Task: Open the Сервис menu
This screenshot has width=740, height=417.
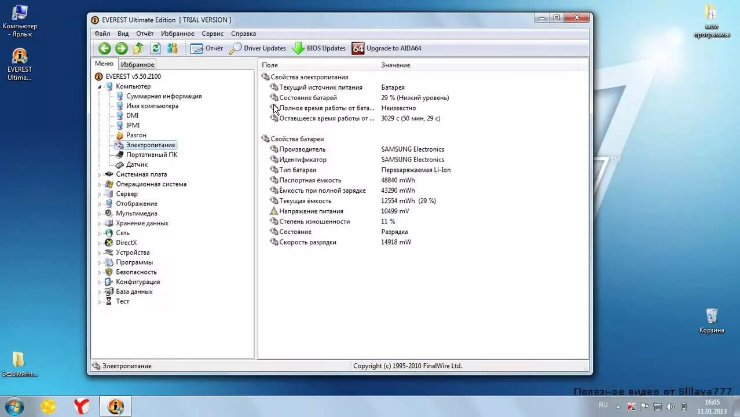Action: [213, 34]
